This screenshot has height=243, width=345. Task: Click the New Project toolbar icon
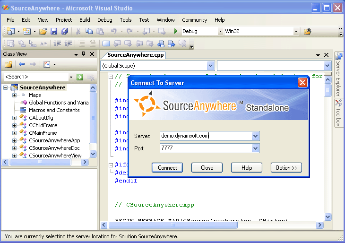coord(10,31)
